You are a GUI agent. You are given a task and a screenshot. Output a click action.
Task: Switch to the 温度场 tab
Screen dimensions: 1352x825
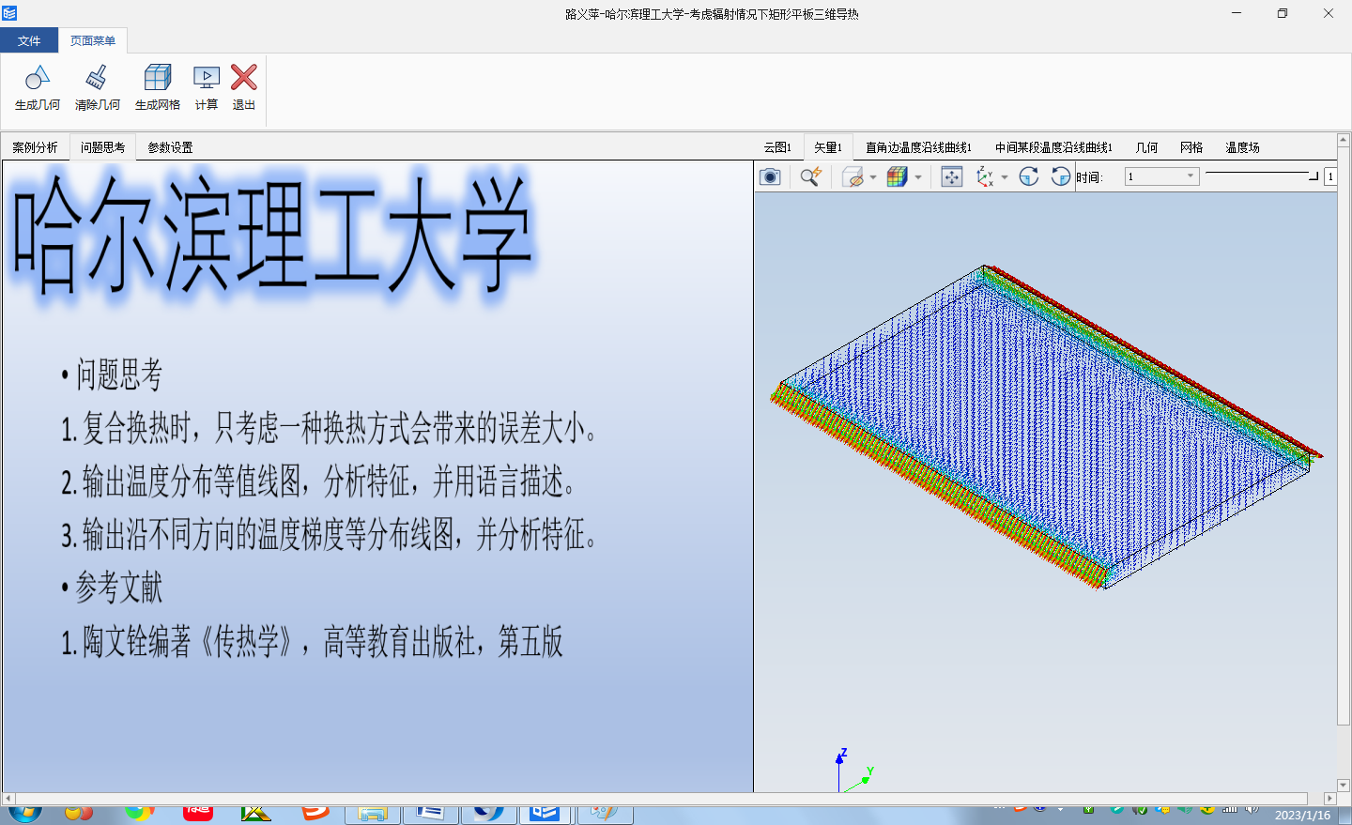(1242, 147)
